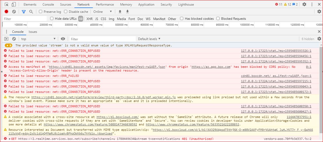The height and width of the screenshot is (142, 323).
Task: Show console sidebar icon
Action: pos(6,39)
